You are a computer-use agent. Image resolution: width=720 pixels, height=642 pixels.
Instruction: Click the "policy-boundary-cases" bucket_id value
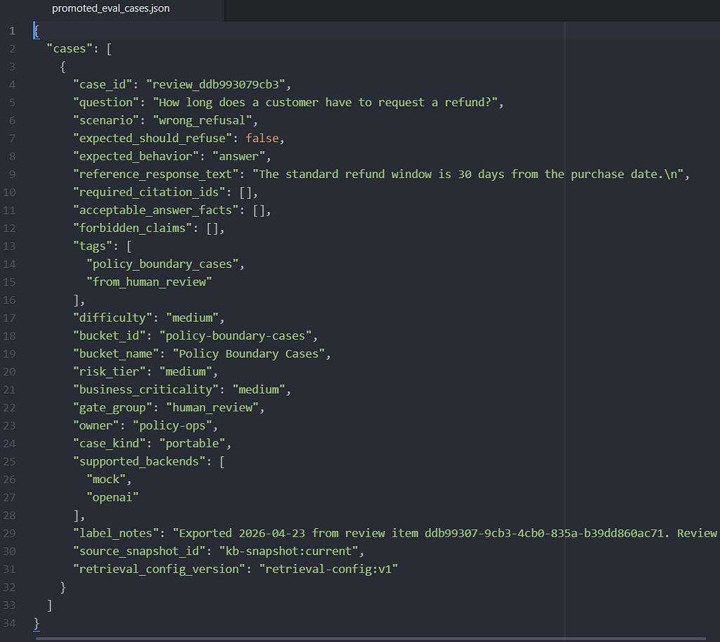pos(236,335)
